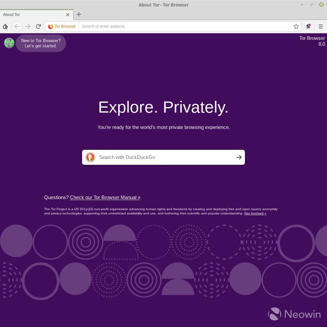The width and height of the screenshot is (327, 327).
Task: Open a new tab with plus button
Action: (x=79, y=14)
